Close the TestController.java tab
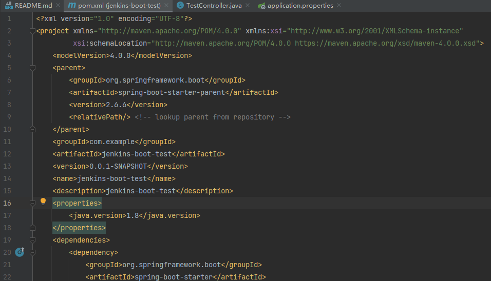 (248, 5)
